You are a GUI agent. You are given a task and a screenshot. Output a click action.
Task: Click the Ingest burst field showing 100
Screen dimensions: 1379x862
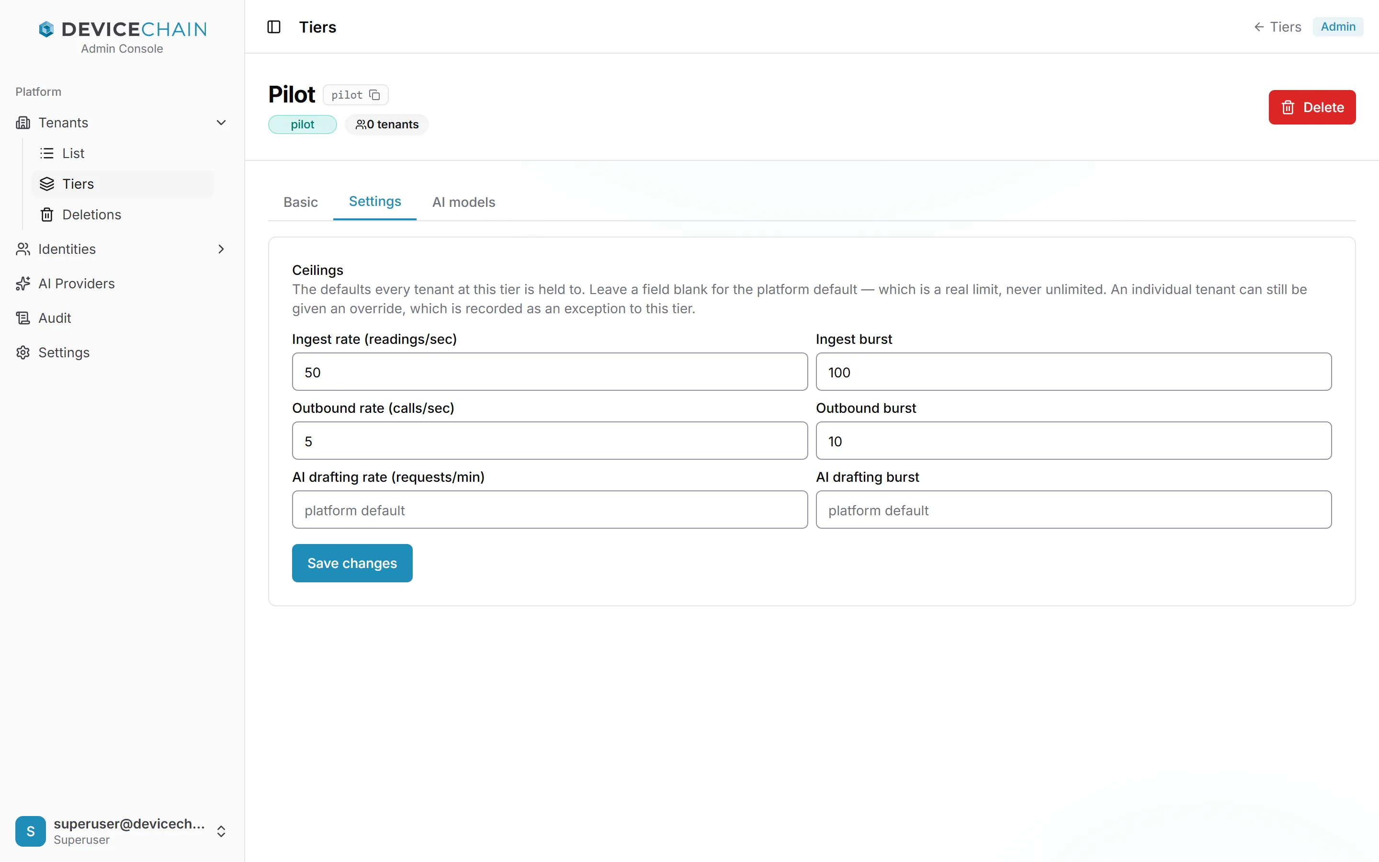pyautogui.click(x=1074, y=372)
